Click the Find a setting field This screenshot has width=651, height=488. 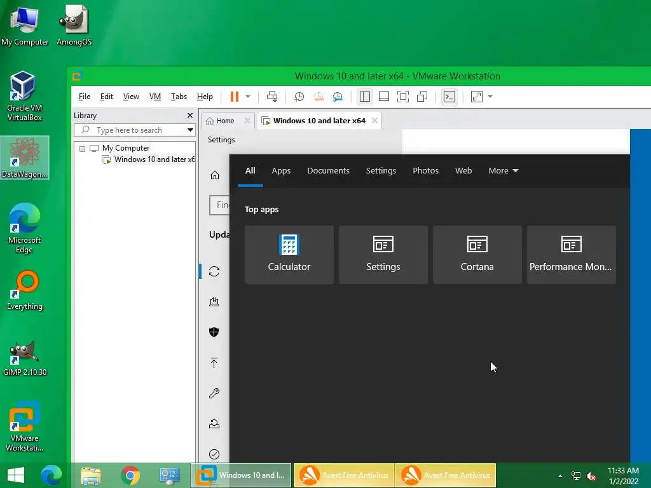coord(219,205)
